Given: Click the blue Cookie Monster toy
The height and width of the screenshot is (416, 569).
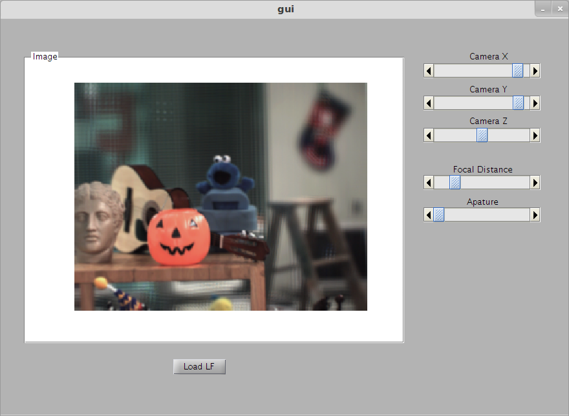Looking at the screenshot, I should pyautogui.click(x=224, y=178).
